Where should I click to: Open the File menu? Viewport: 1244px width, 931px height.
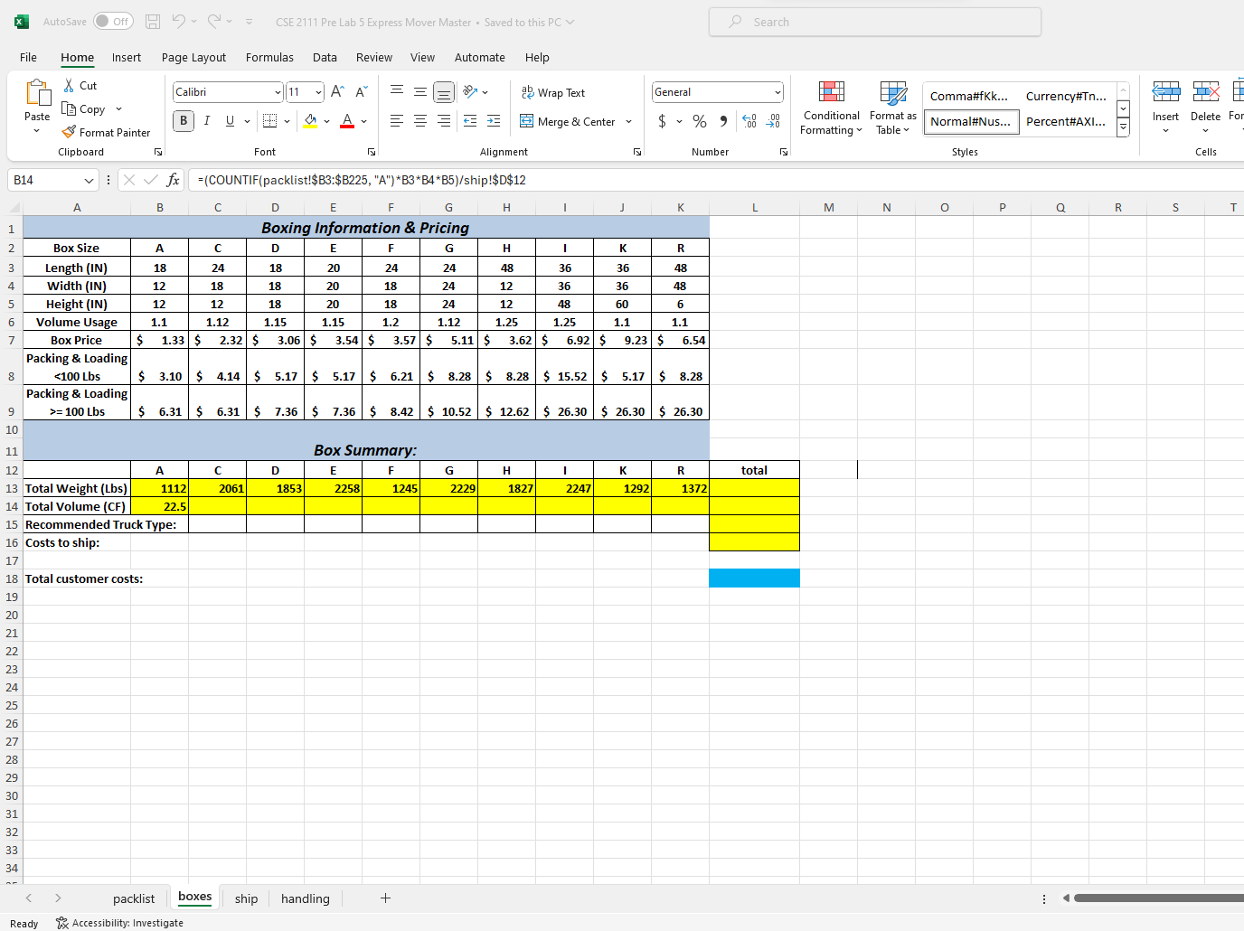(28, 57)
